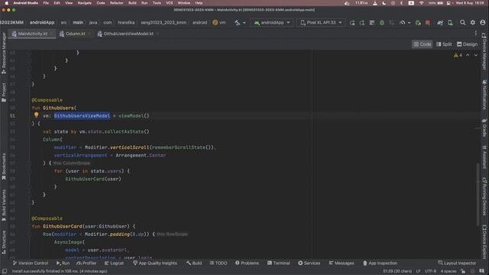Expand the Profile icon dropdown arrow

[x=409, y=23]
